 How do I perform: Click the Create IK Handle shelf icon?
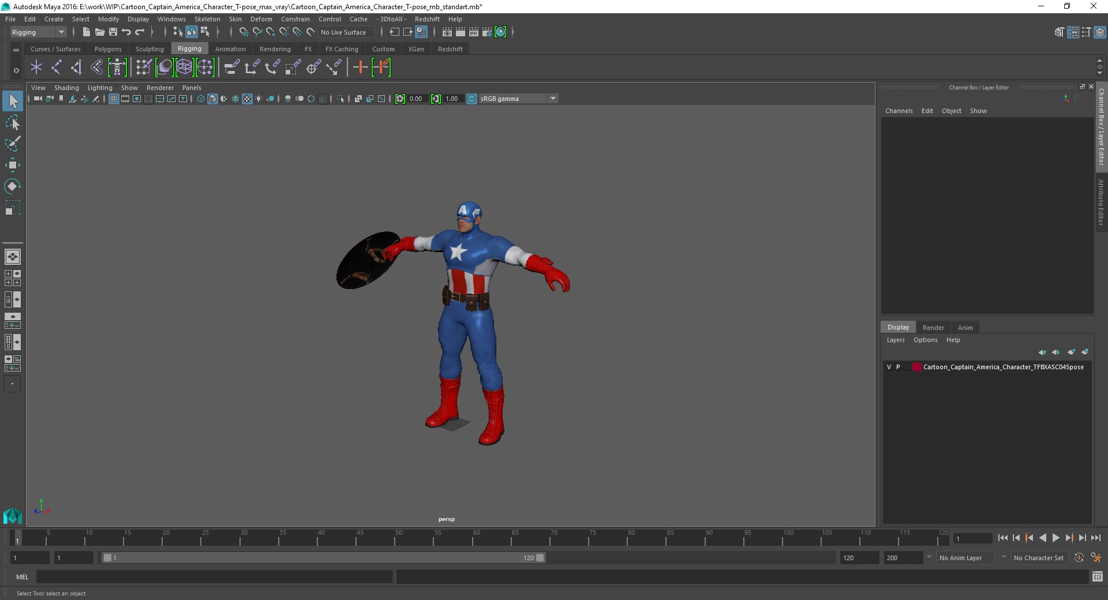[x=76, y=67]
